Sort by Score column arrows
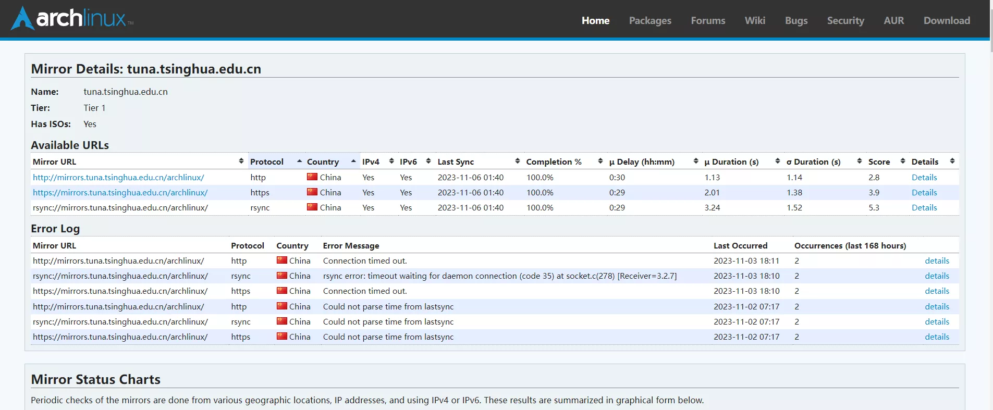The height and width of the screenshot is (410, 993). click(903, 161)
